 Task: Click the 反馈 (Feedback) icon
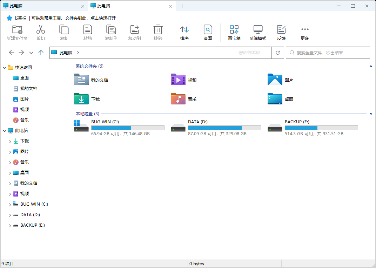(281, 32)
